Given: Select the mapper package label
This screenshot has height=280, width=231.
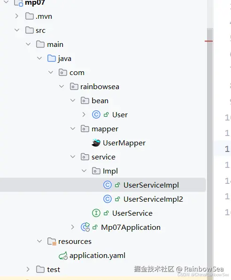Looking at the screenshot, I should pos(105,129).
